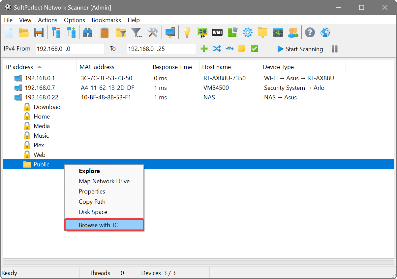Viewport: 397px width, 279px height.
Task: Click the blue curved arrow icon
Action: click(x=229, y=49)
